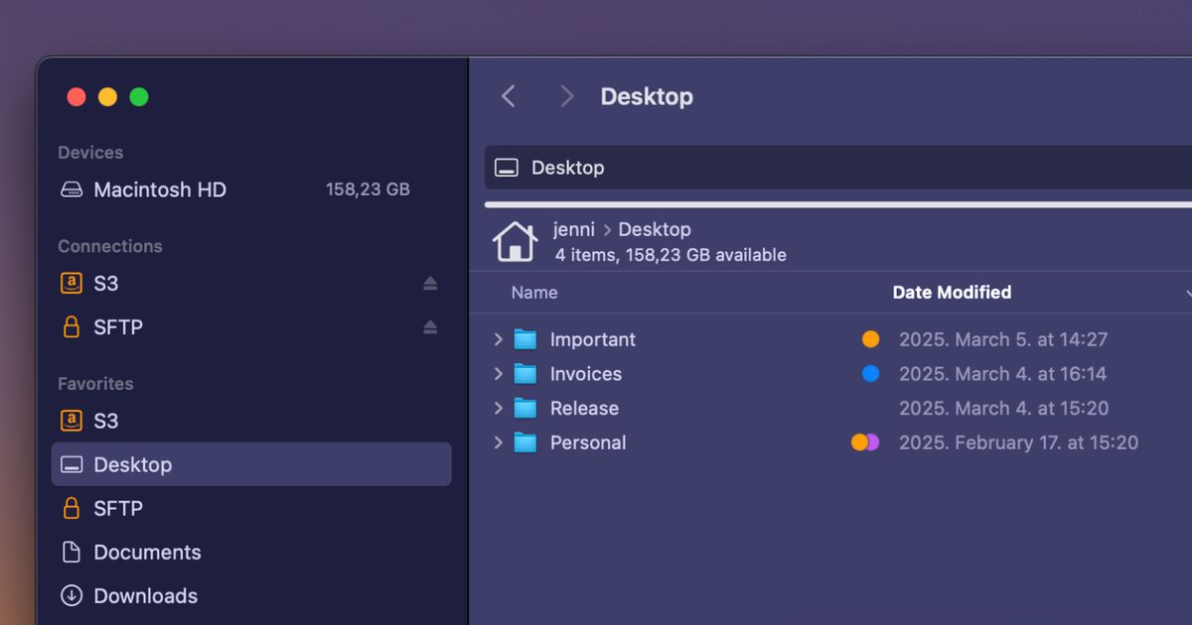The image size is (1192, 625).
Task: Click the date '2025. March 4. at 16:14'
Action: click(1003, 374)
